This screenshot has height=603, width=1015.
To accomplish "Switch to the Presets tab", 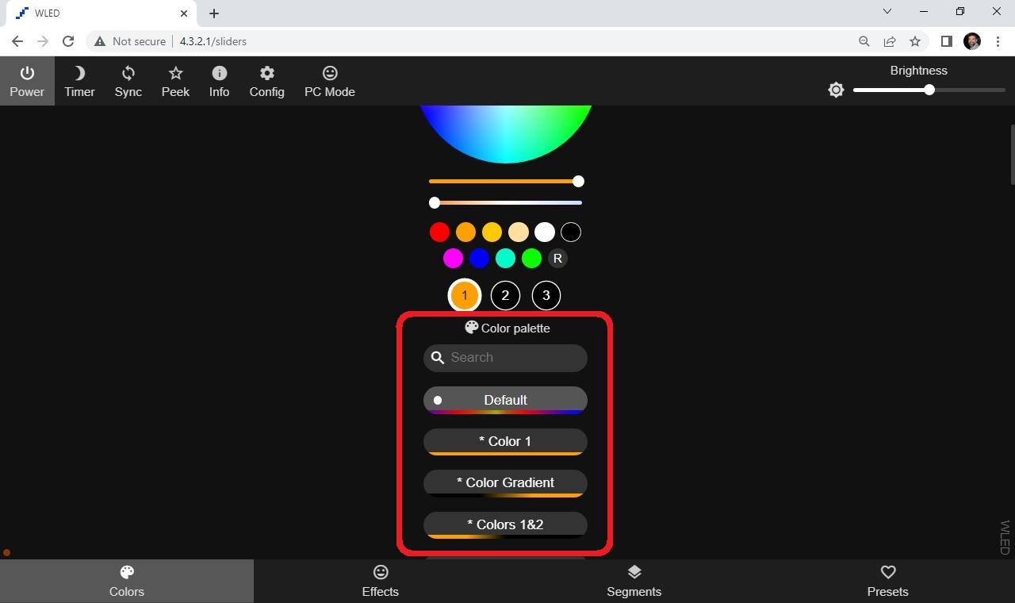I will point(887,580).
